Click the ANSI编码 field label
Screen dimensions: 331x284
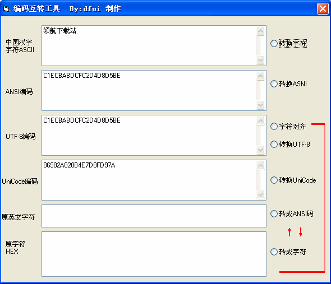point(19,91)
